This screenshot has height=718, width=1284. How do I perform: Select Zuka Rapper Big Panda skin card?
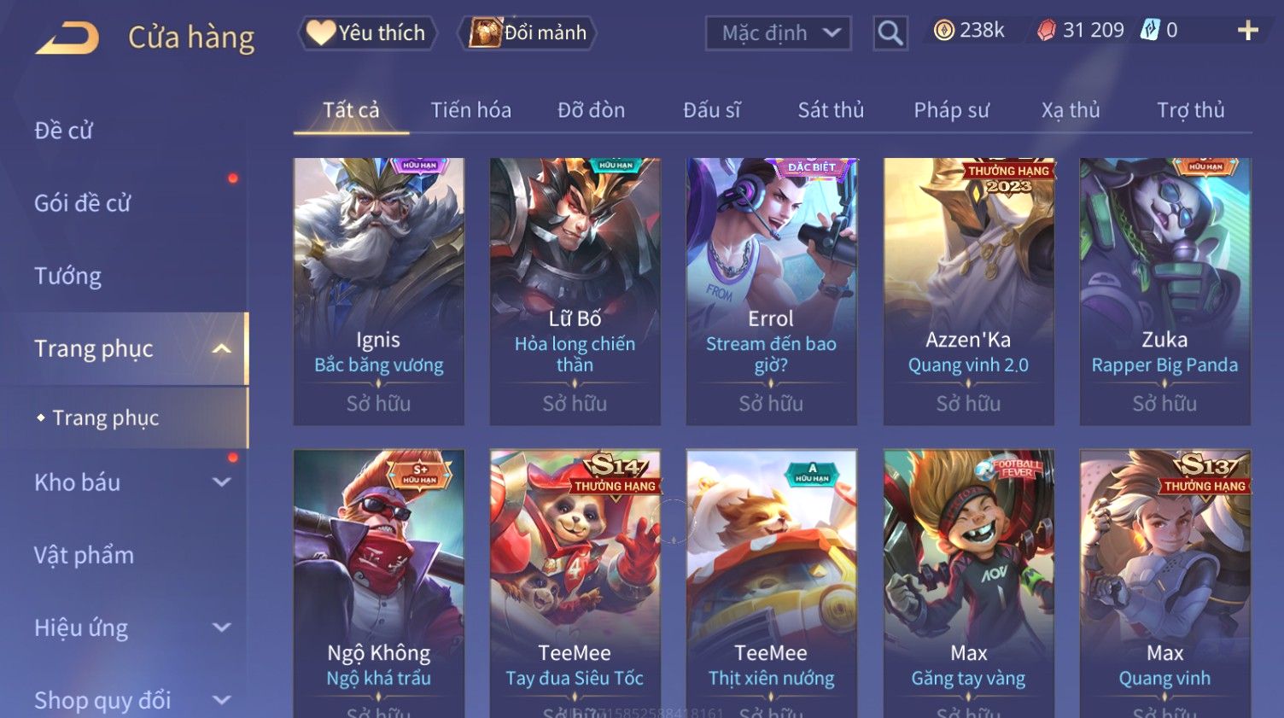[1164, 291]
